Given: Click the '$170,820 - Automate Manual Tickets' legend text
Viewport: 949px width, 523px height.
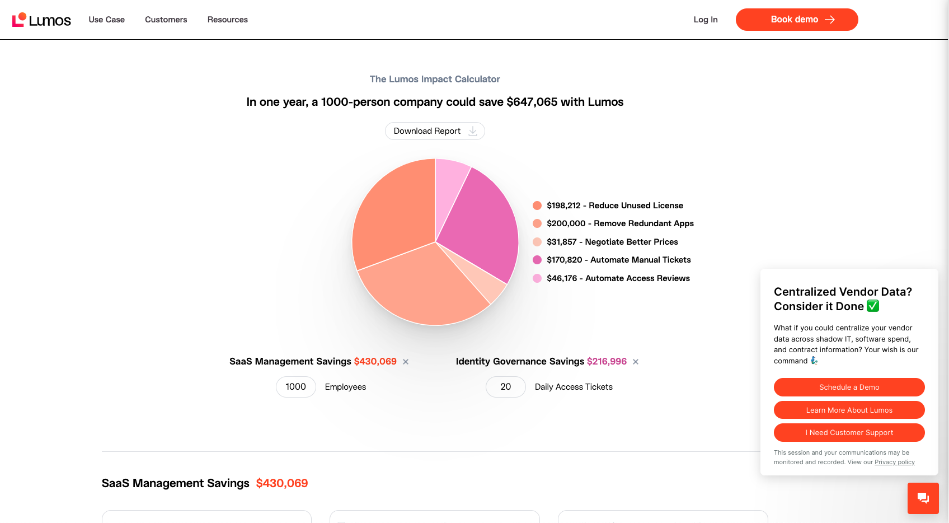Looking at the screenshot, I should pos(618,260).
